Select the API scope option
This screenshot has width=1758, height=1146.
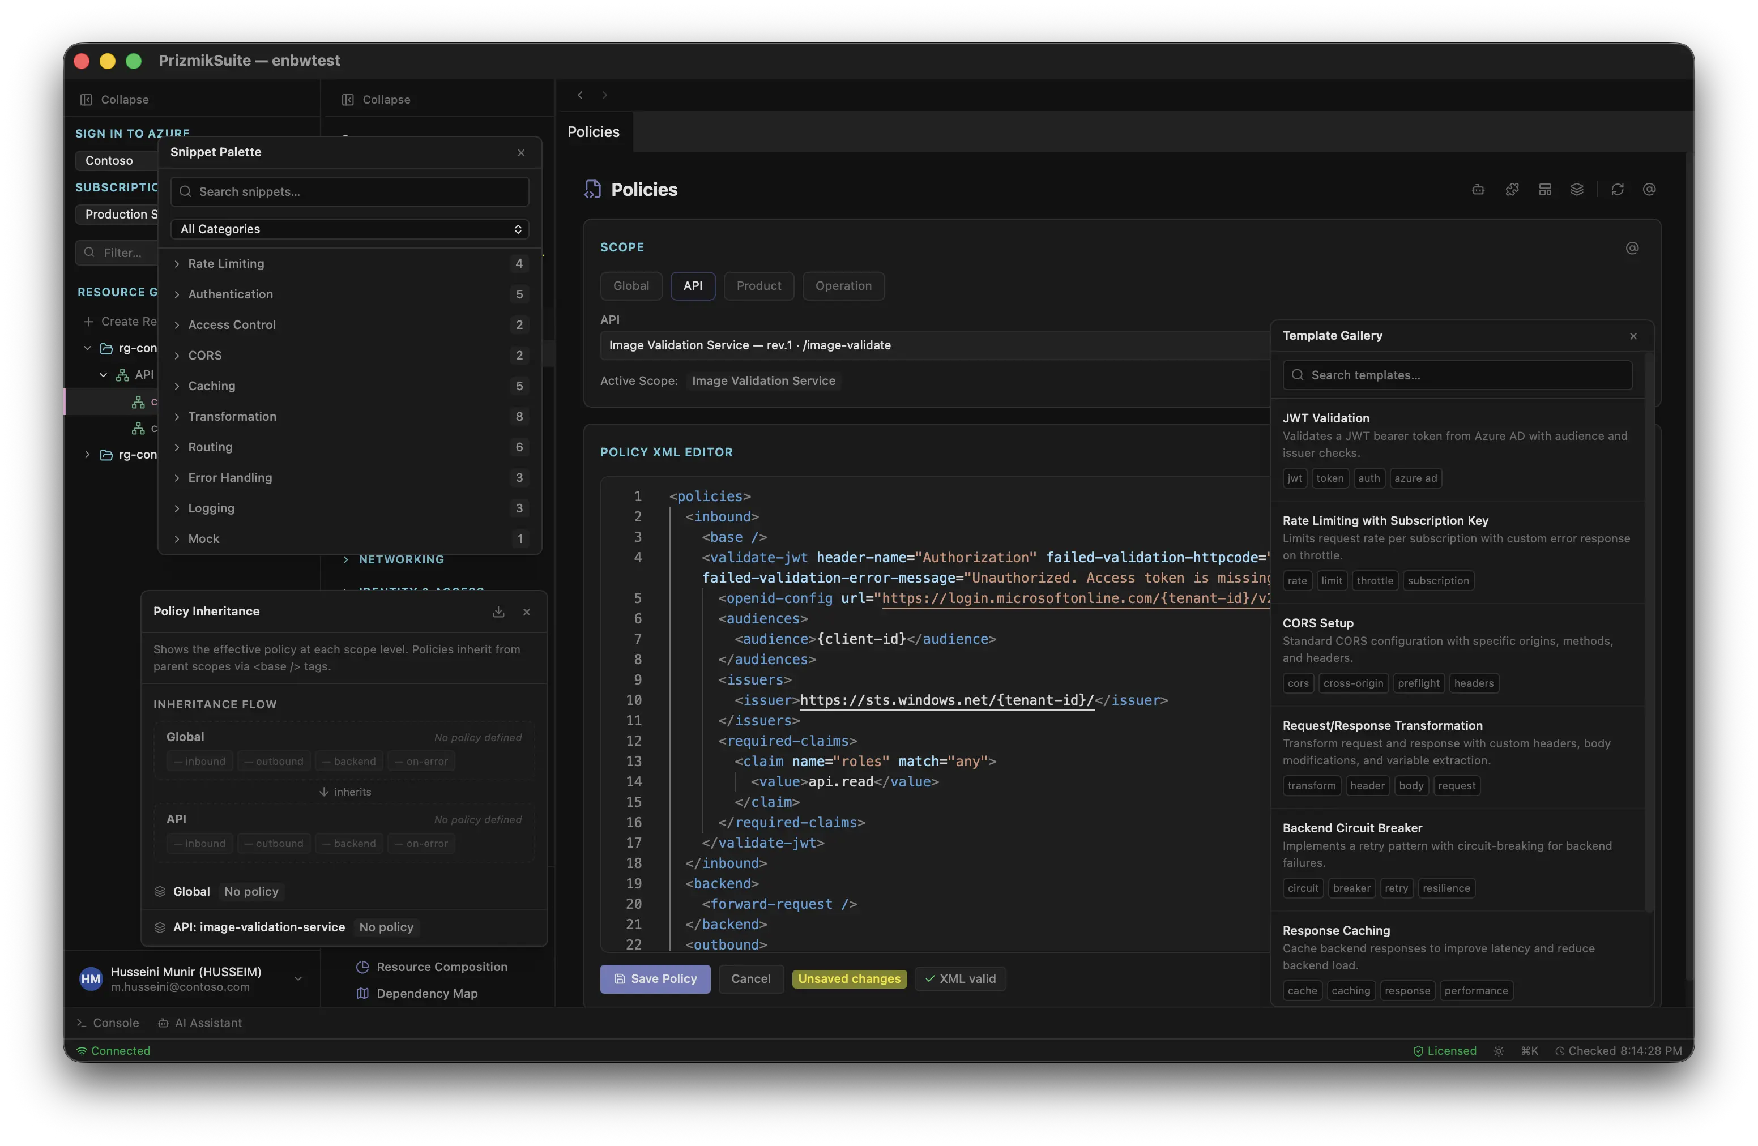(693, 286)
